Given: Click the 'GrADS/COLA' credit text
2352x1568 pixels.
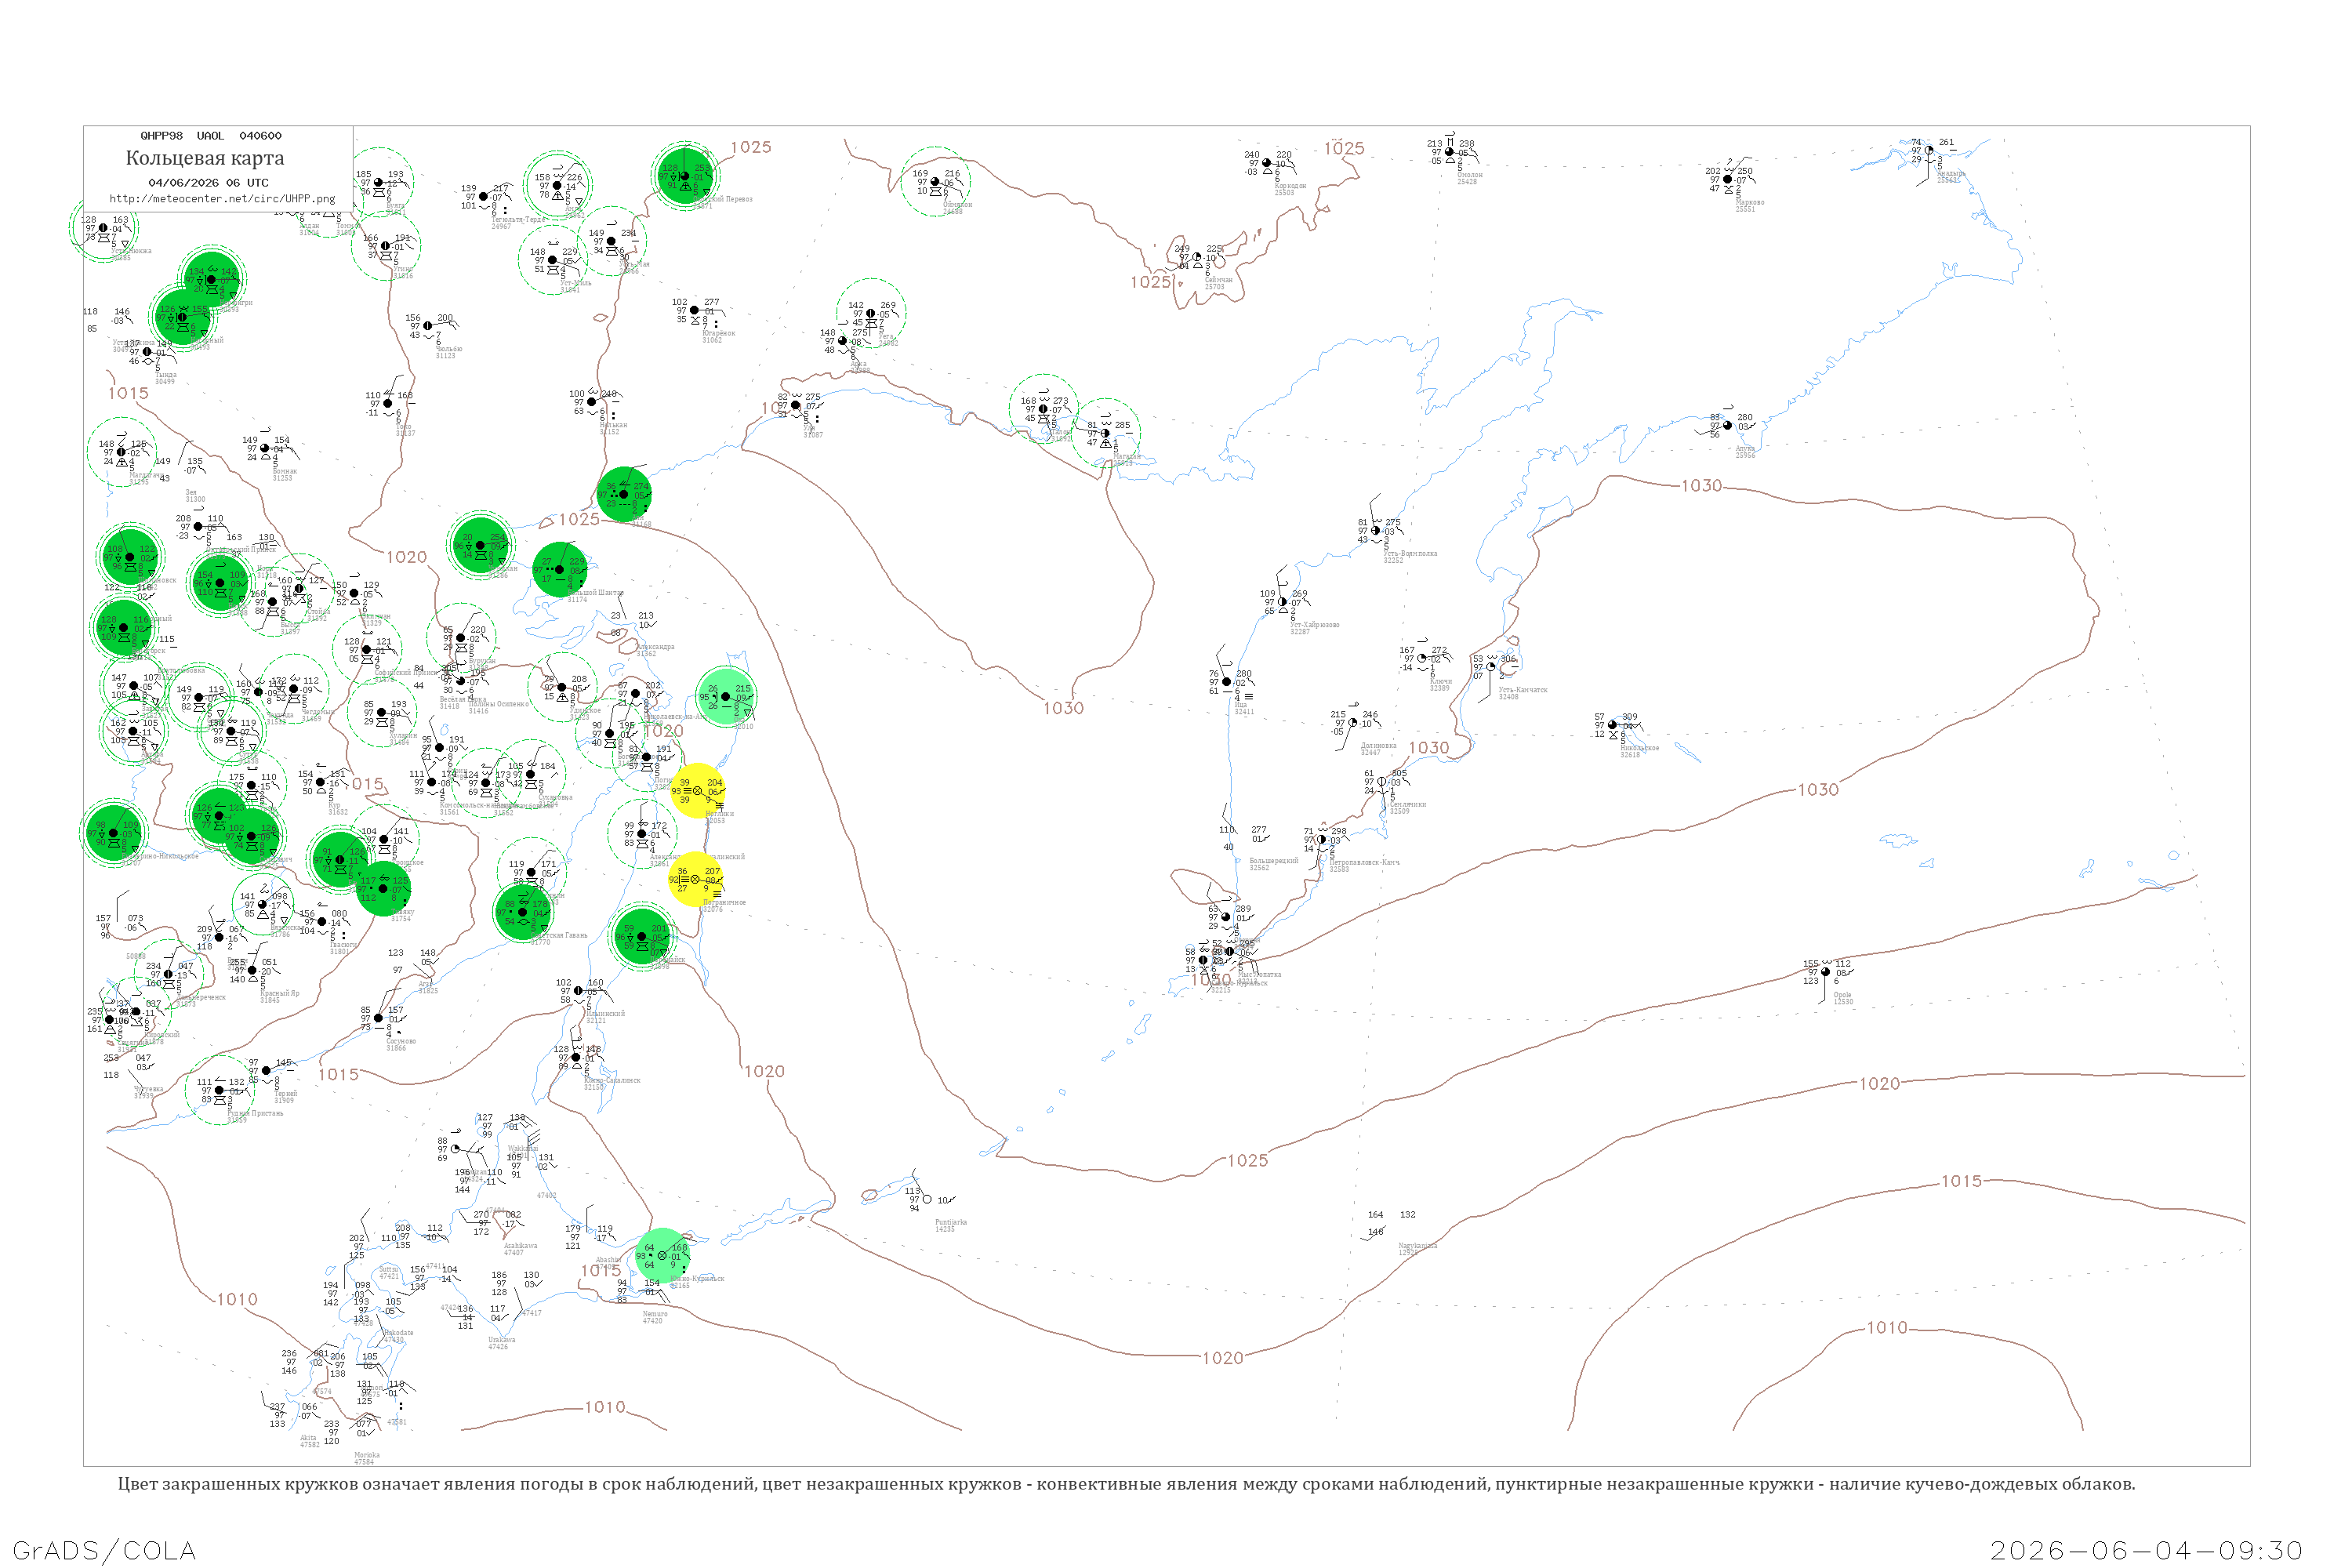Looking at the screenshot, I should (104, 1550).
